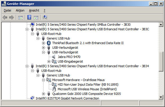The image size is (165, 107).
Task: Click the 82577LM Gigabit Network Connection icon
Action: click(32, 98)
